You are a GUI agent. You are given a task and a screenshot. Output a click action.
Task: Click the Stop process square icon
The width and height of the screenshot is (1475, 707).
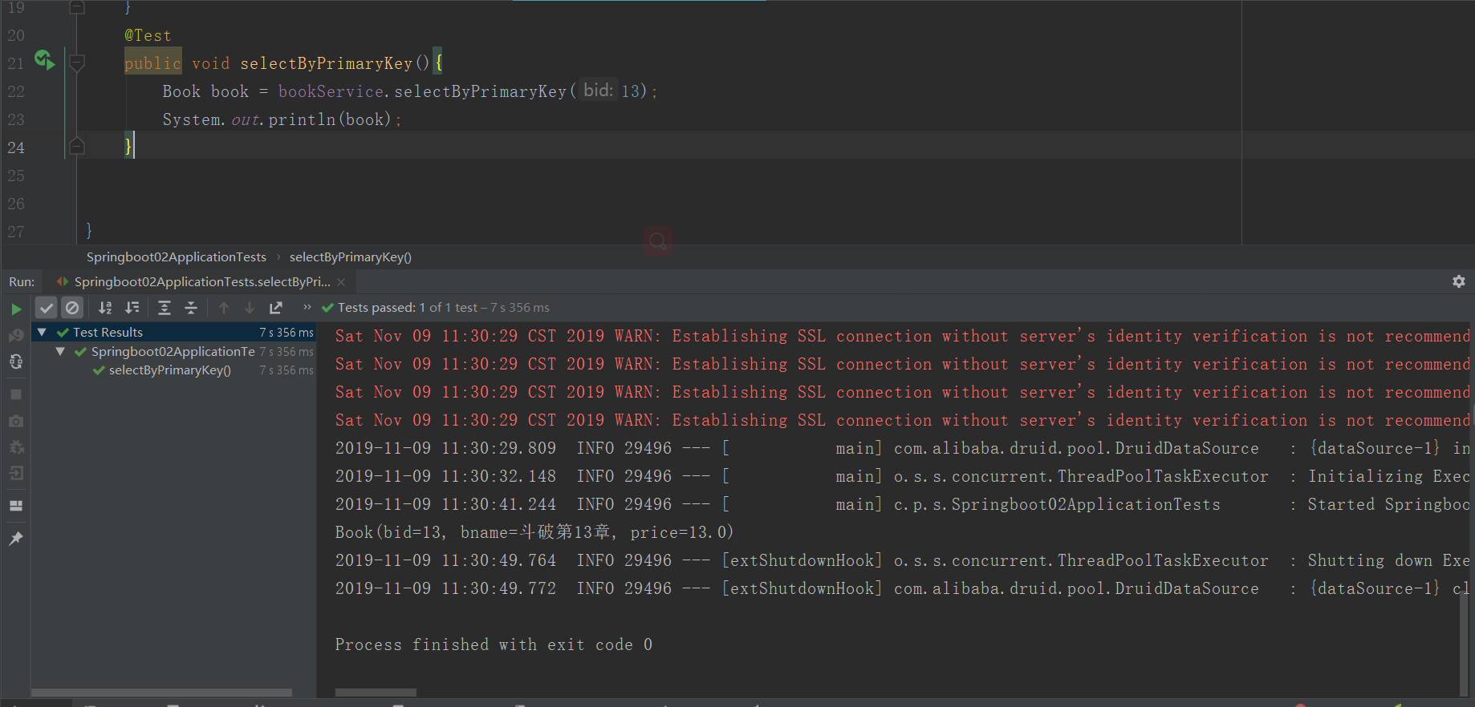tap(16, 394)
